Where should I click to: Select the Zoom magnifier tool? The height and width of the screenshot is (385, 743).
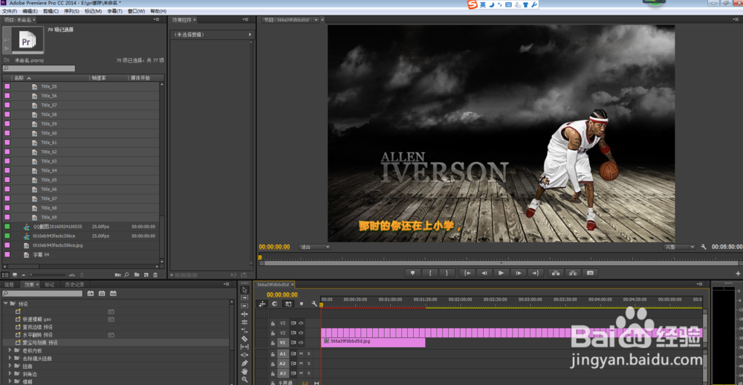(244, 379)
